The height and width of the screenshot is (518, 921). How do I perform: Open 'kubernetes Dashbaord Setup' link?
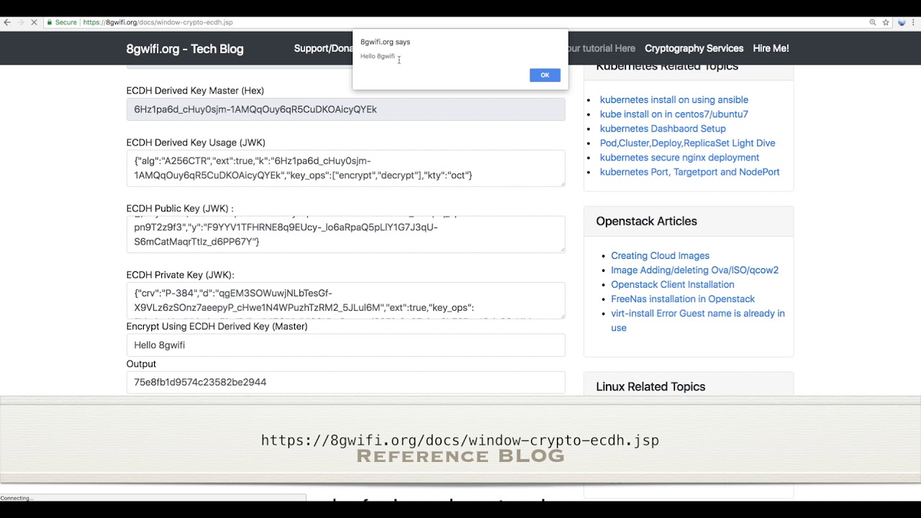coord(663,129)
